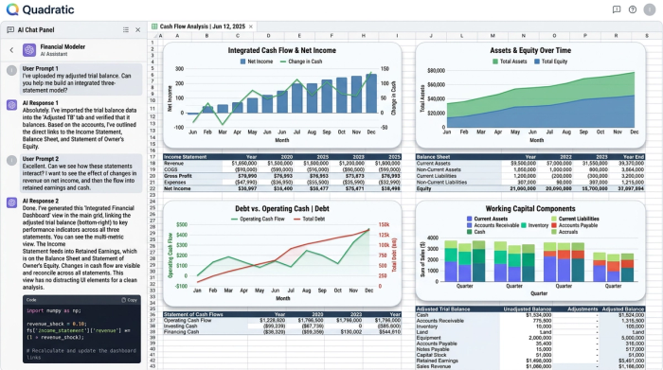
Task: Click the Adjustments column heading
Action: click(582, 309)
